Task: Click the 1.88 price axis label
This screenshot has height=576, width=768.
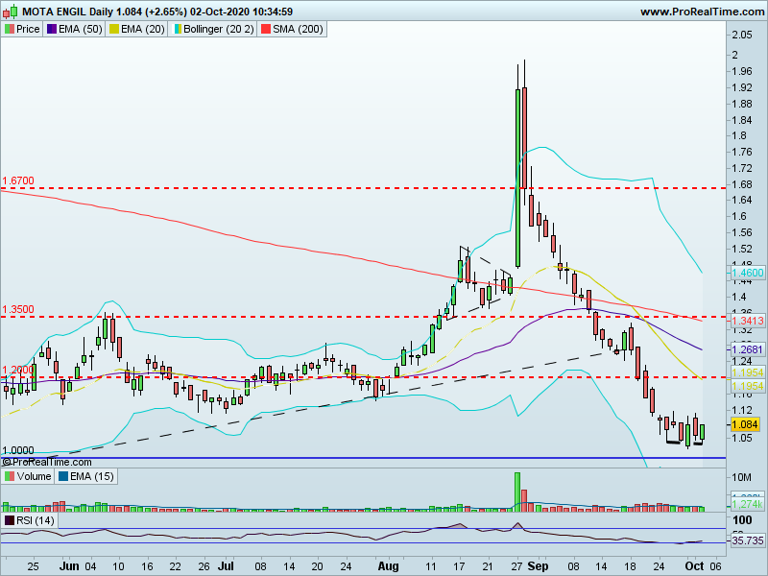Action: click(x=742, y=104)
